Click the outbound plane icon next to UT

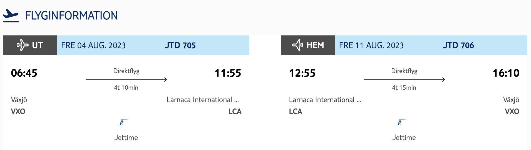click(x=23, y=45)
